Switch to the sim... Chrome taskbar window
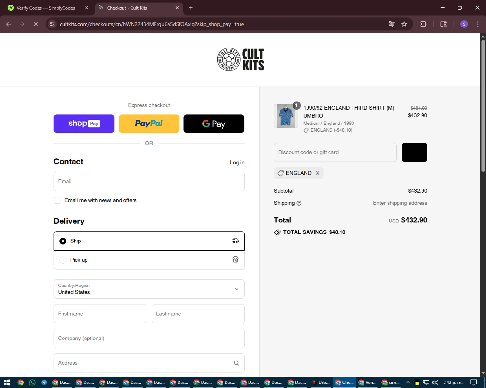Screen dimensions: 486x388 (391, 383)
